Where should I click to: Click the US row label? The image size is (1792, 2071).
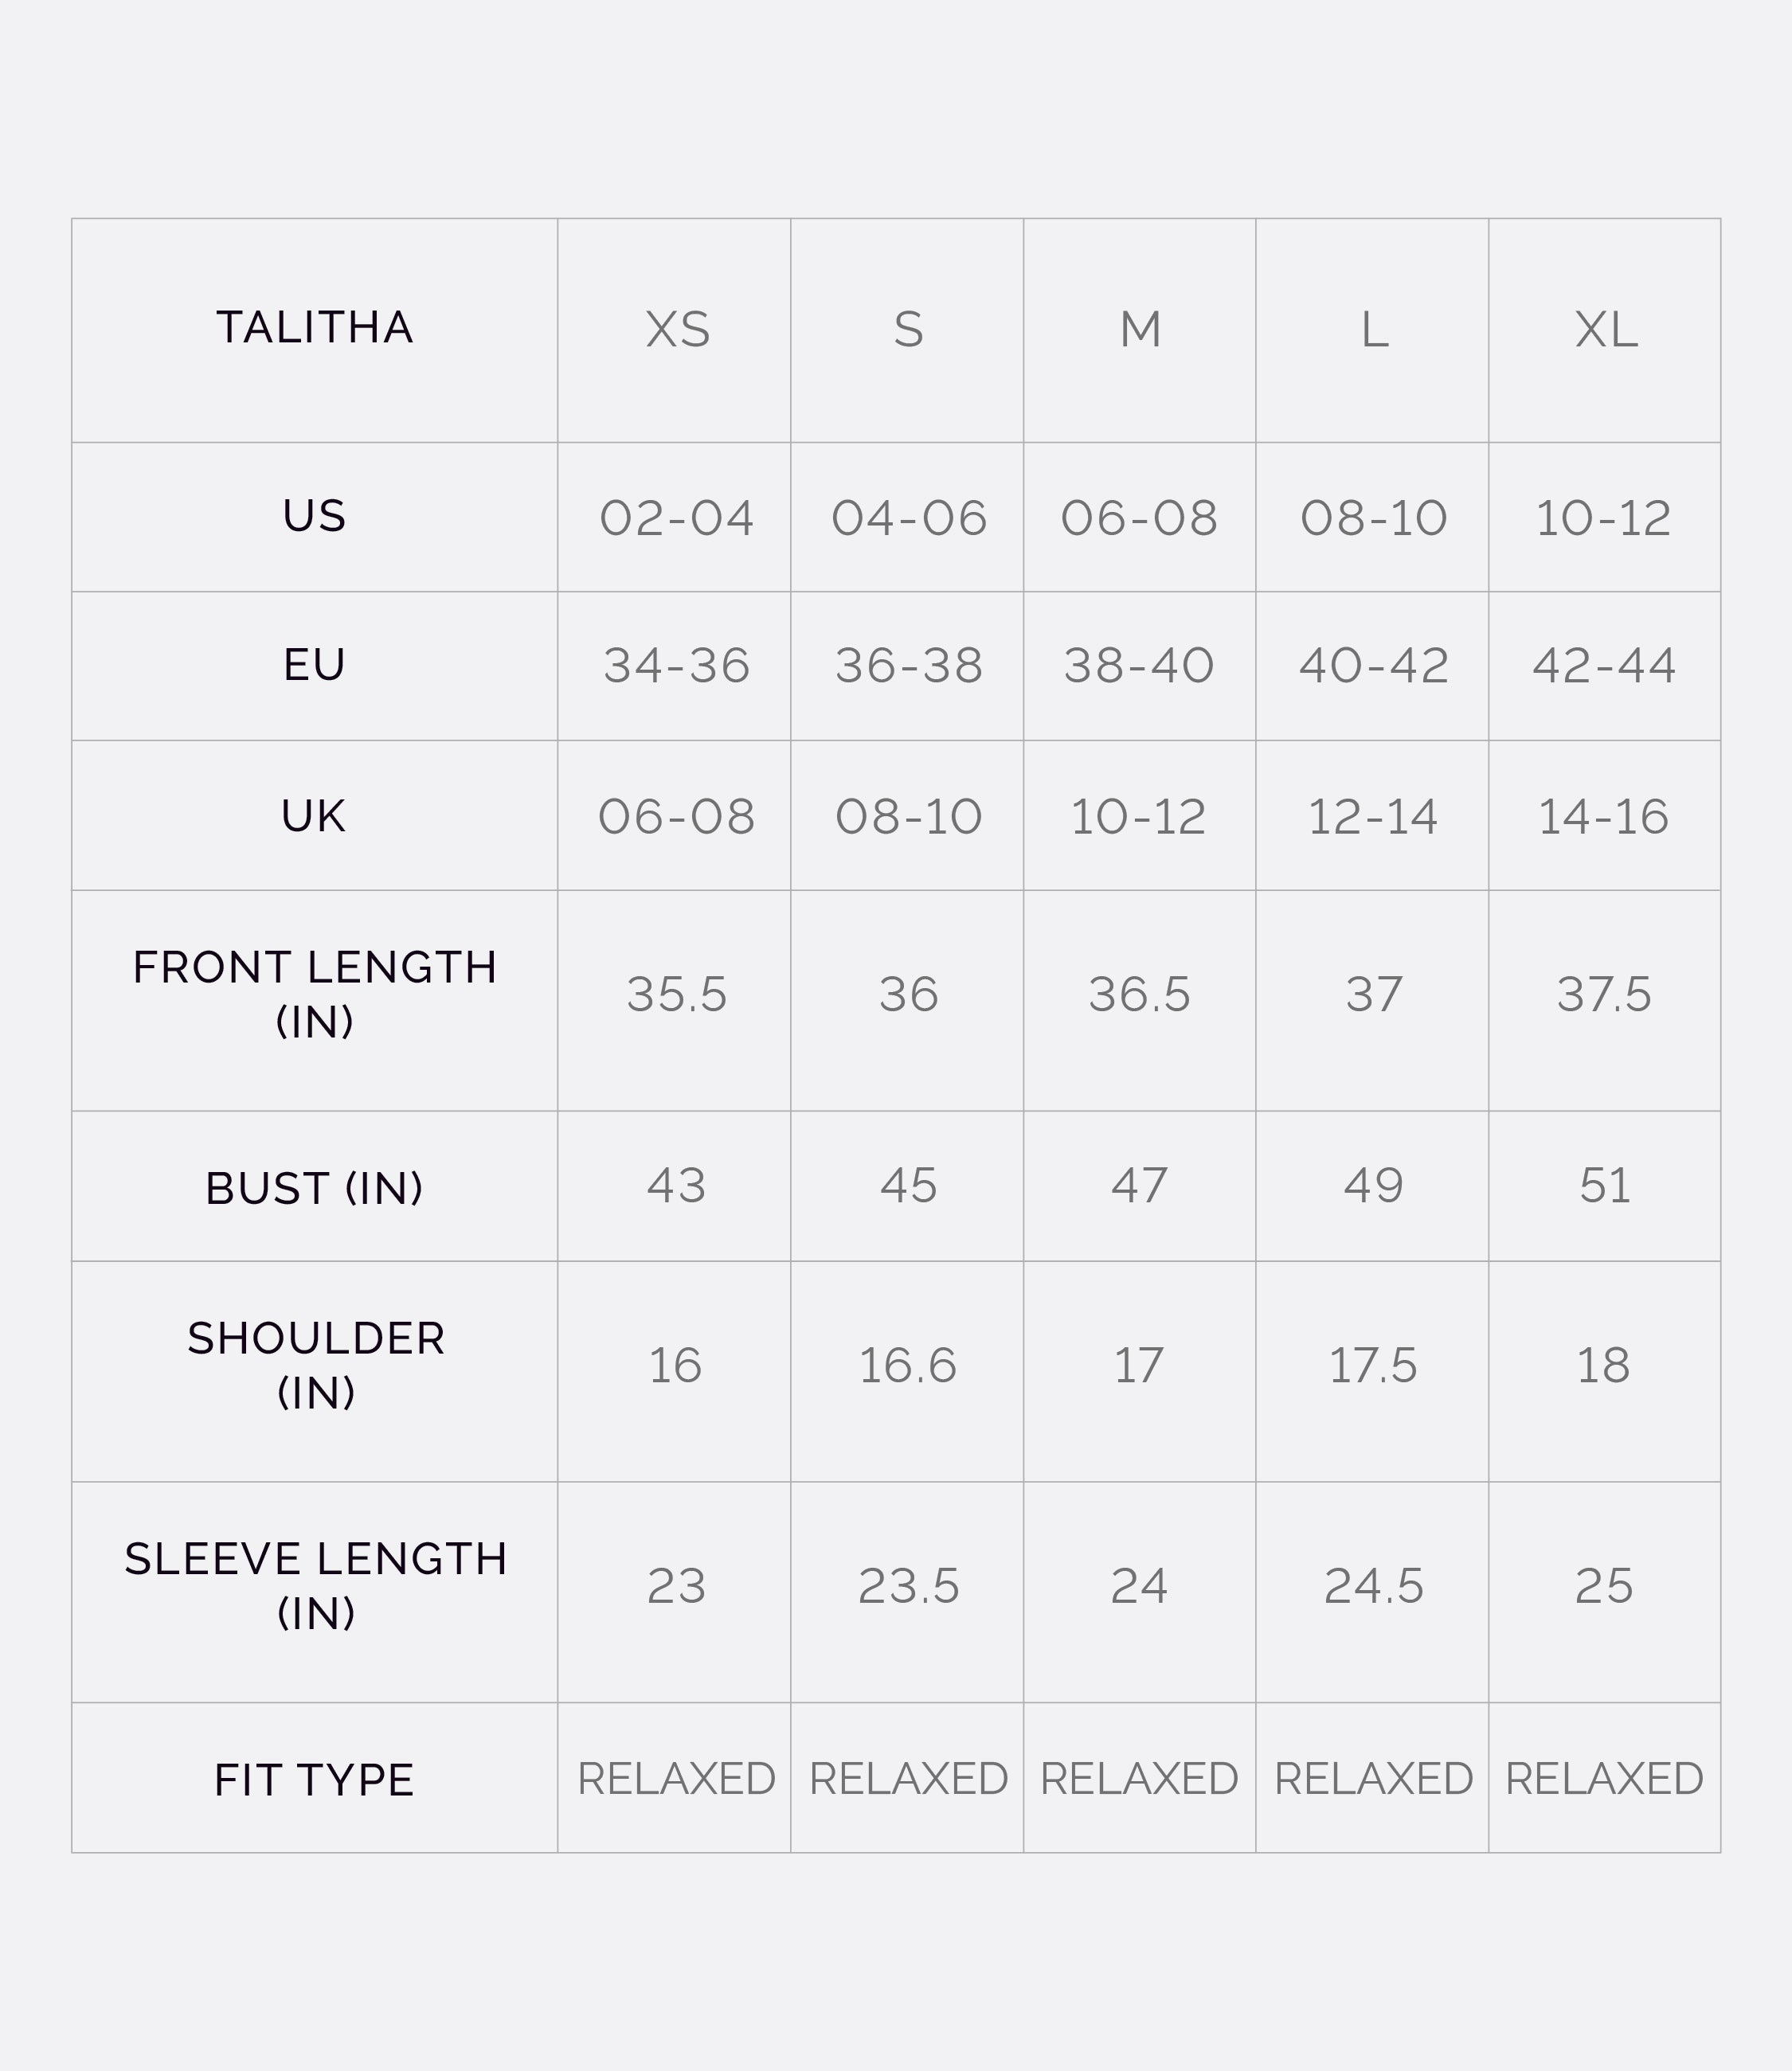click(x=314, y=516)
